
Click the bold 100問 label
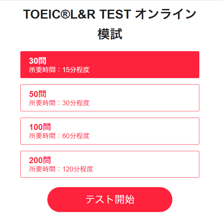pyautogui.click(x=40, y=127)
